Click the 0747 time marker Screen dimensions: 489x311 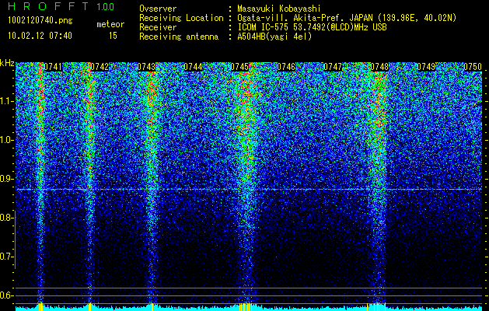point(333,67)
